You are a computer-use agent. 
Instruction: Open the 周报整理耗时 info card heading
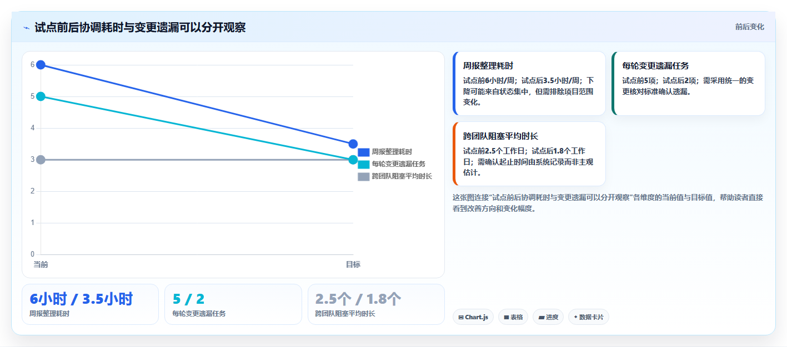pyautogui.click(x=488, y=66)
